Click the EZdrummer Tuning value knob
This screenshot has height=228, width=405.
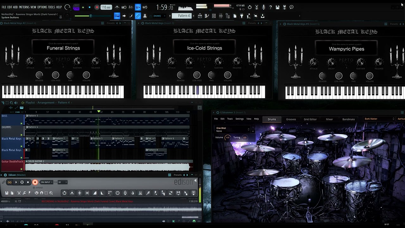[245, 137]
